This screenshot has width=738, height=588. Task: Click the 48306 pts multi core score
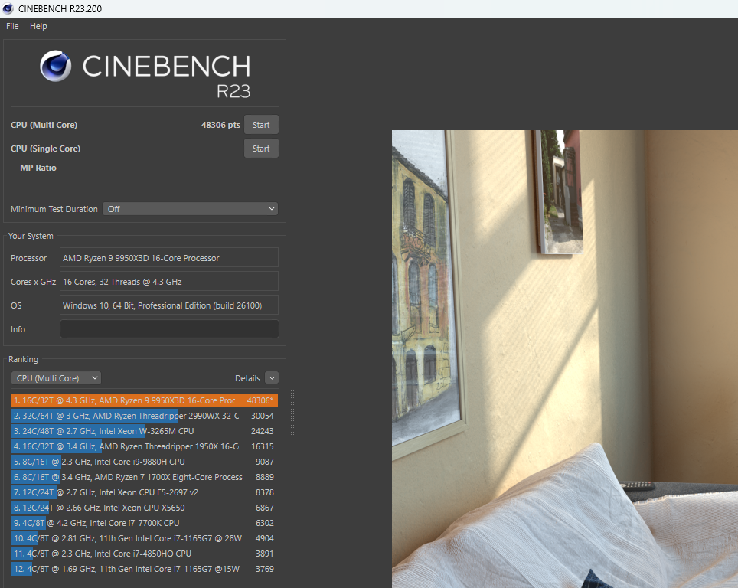click(220, 125)
